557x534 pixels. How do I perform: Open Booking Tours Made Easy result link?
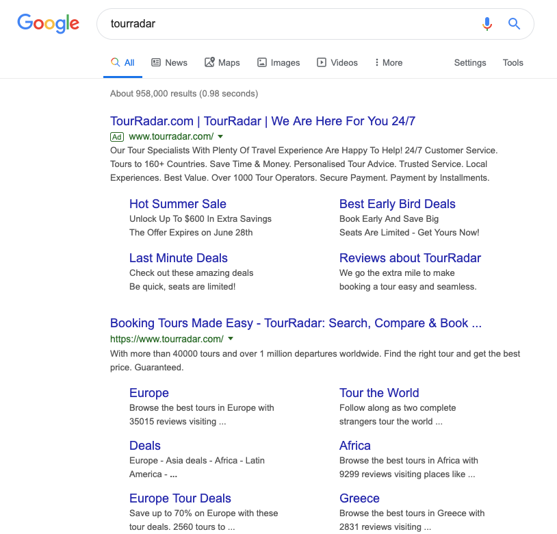pyautogui.click(x=296, y=323)
